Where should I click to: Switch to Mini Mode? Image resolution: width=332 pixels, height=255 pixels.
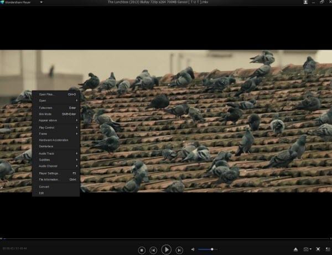click(56, 114)
